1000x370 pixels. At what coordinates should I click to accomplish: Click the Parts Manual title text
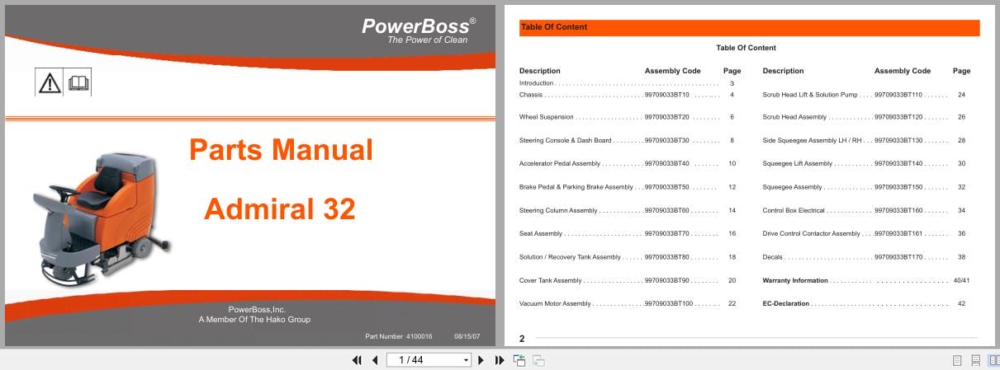pyautogui.click(x=281, y=149)
